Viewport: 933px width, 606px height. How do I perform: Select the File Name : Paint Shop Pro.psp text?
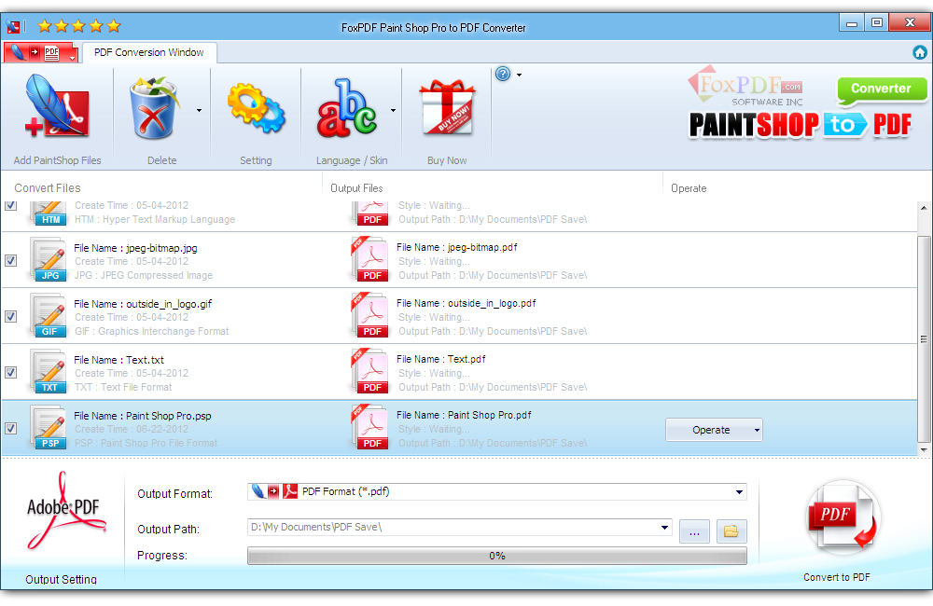pos(143,416)
